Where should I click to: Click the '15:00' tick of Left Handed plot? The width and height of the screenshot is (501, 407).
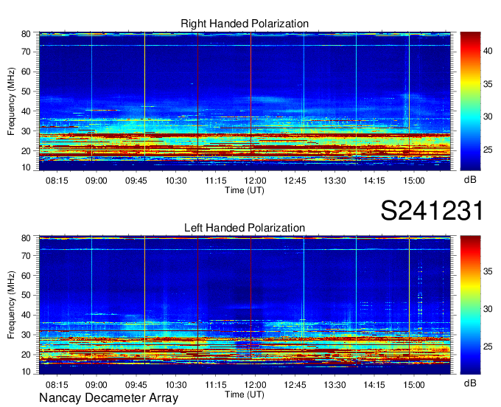coord(414,385)
